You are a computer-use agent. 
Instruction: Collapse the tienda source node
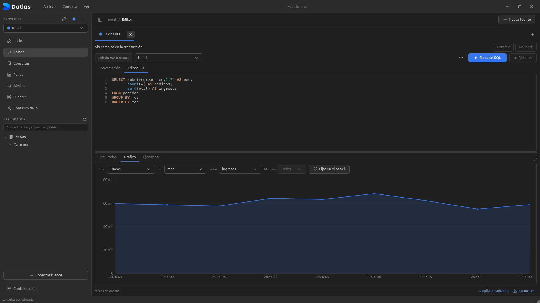click(6, 137)
